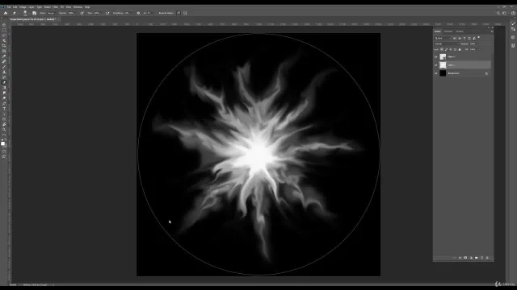Open the Share button at top right
This screenshot has width=517, height=290.
514,13
